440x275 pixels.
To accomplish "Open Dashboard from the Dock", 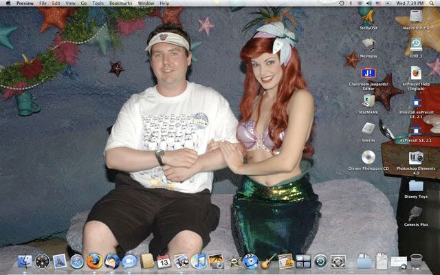I will point(43,261).
